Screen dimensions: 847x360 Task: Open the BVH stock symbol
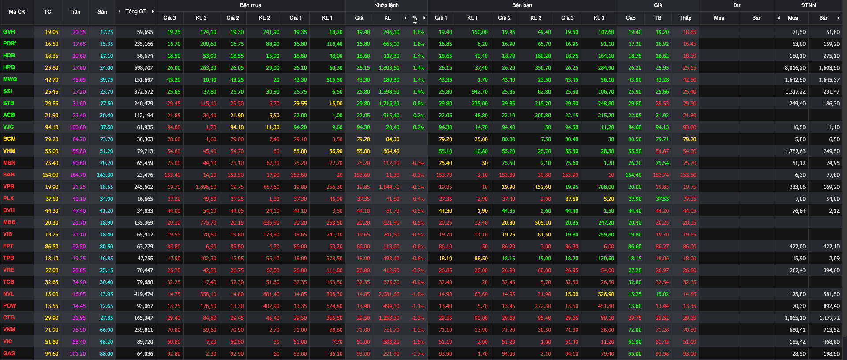coord(9,210)
